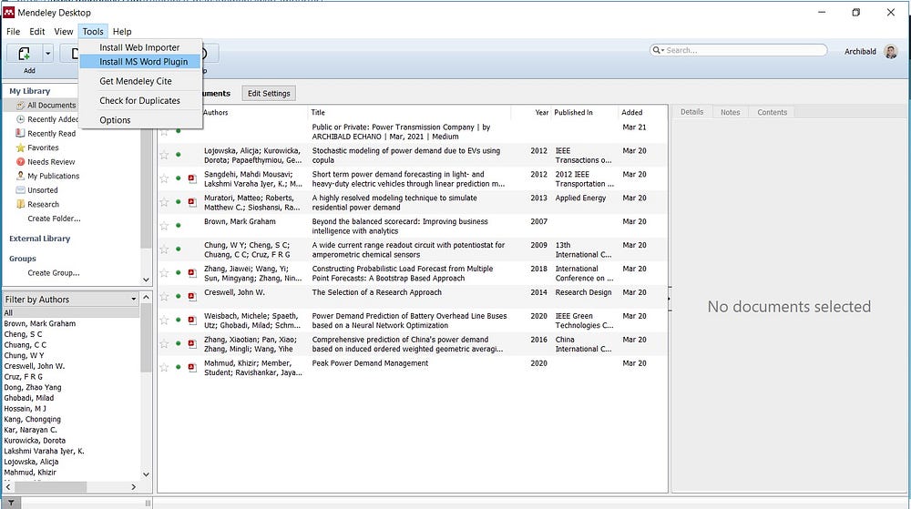Image resolution: width=911 pixels, height=509 pixels.
Task: Open the Add button dropdown arrow
Action: tap(48, 54)
